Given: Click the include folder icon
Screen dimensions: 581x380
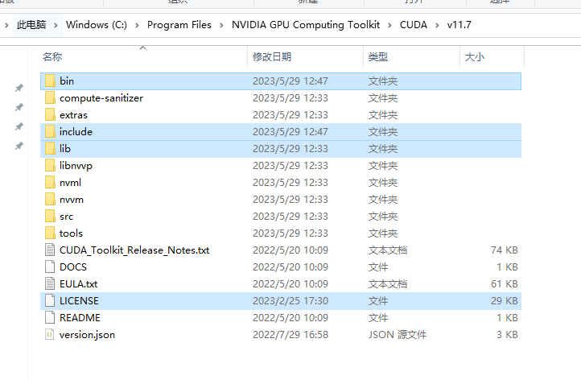Looking at the screenshot, I should (x=50, y=131).
